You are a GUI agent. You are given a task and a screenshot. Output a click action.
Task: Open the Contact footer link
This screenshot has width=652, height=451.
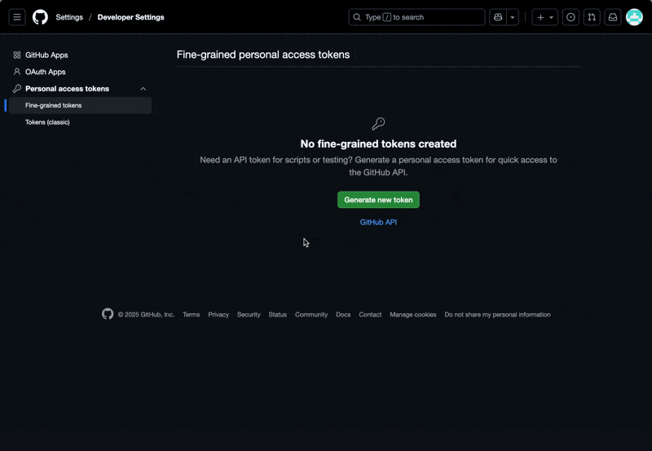(370, 315)
